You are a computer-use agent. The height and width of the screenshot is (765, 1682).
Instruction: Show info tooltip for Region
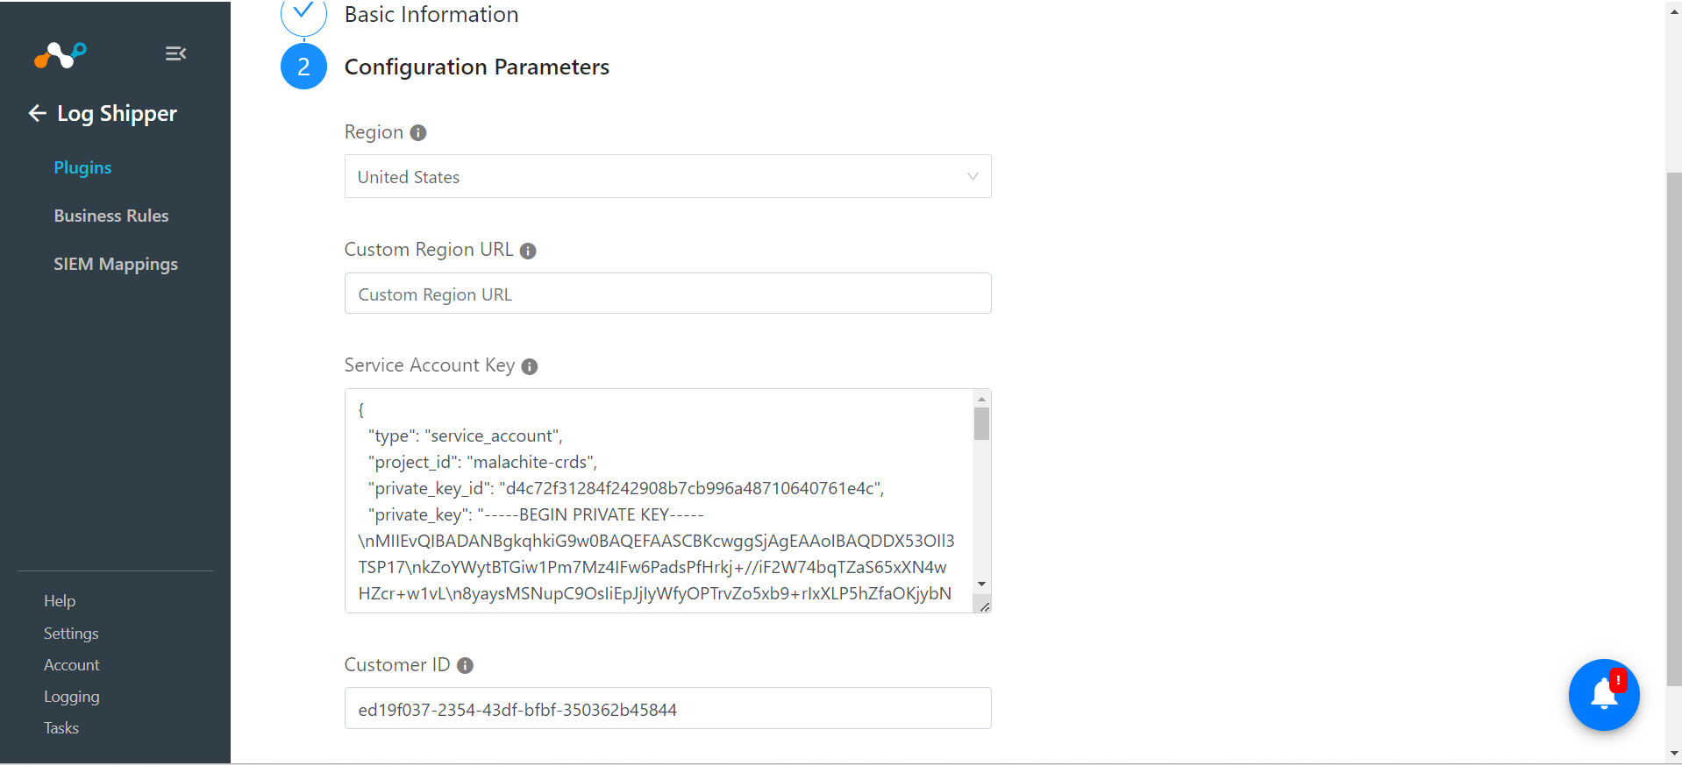tap(418, 132)
